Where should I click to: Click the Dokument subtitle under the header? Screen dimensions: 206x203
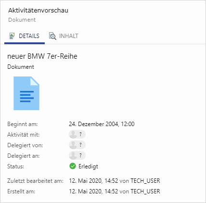(x=22, y=20)
